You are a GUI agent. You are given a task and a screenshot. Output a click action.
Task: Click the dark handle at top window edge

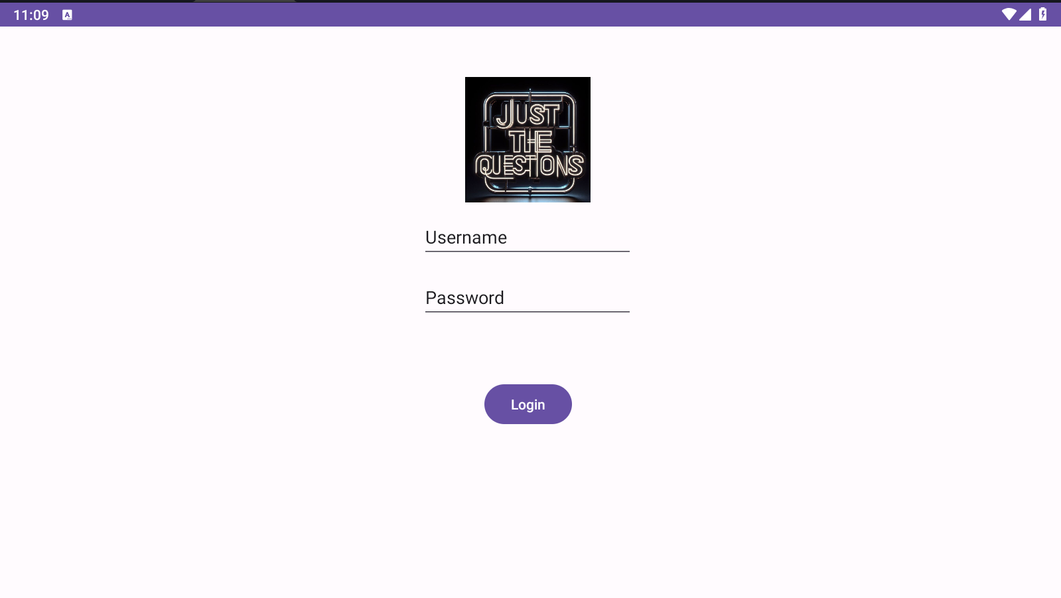coord(245,1)
